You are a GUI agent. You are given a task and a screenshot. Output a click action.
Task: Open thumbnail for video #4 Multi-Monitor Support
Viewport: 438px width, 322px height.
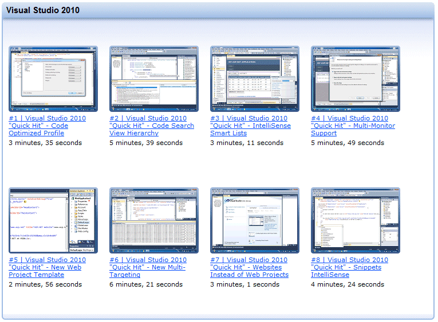point(356,79)
